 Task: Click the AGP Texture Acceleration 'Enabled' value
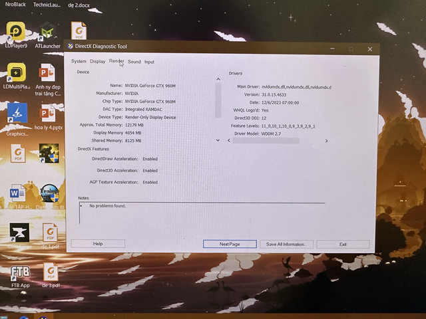click(x=150, y=182)
